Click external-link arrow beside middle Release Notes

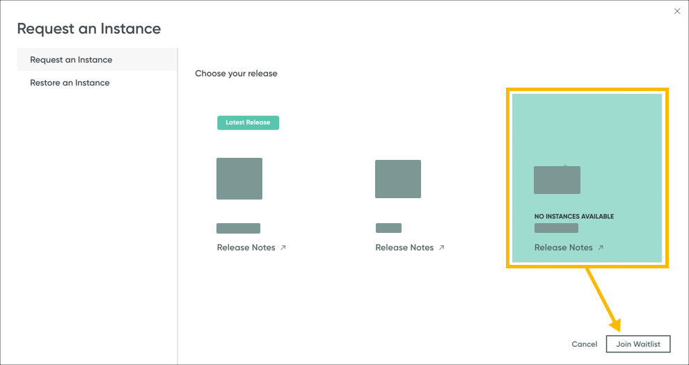pos(441,248)
